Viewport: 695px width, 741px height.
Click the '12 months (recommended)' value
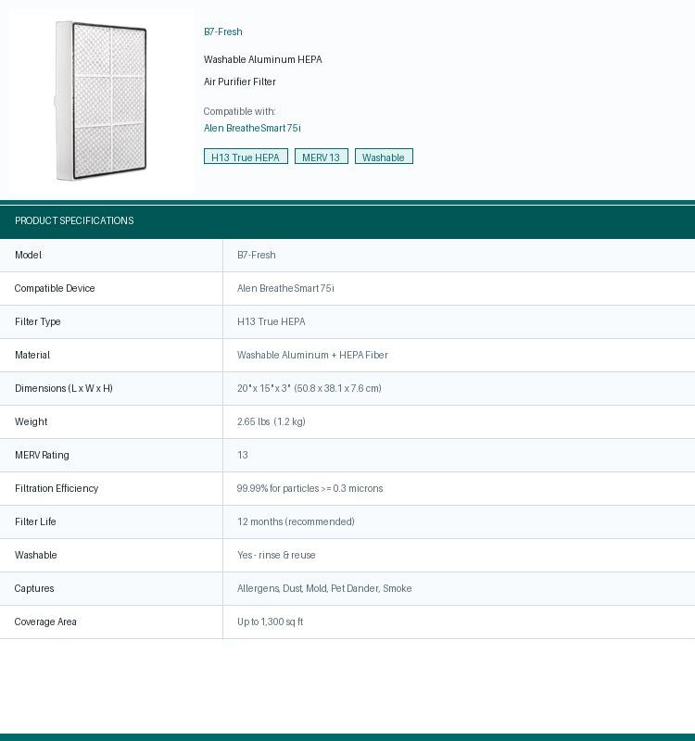(x=296, y=521)
